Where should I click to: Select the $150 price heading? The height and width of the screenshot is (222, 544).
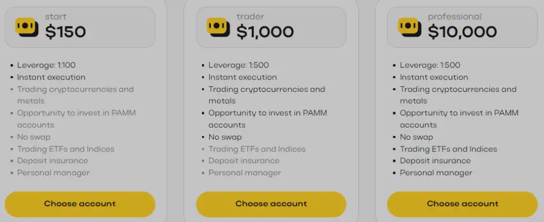(65, 32)
